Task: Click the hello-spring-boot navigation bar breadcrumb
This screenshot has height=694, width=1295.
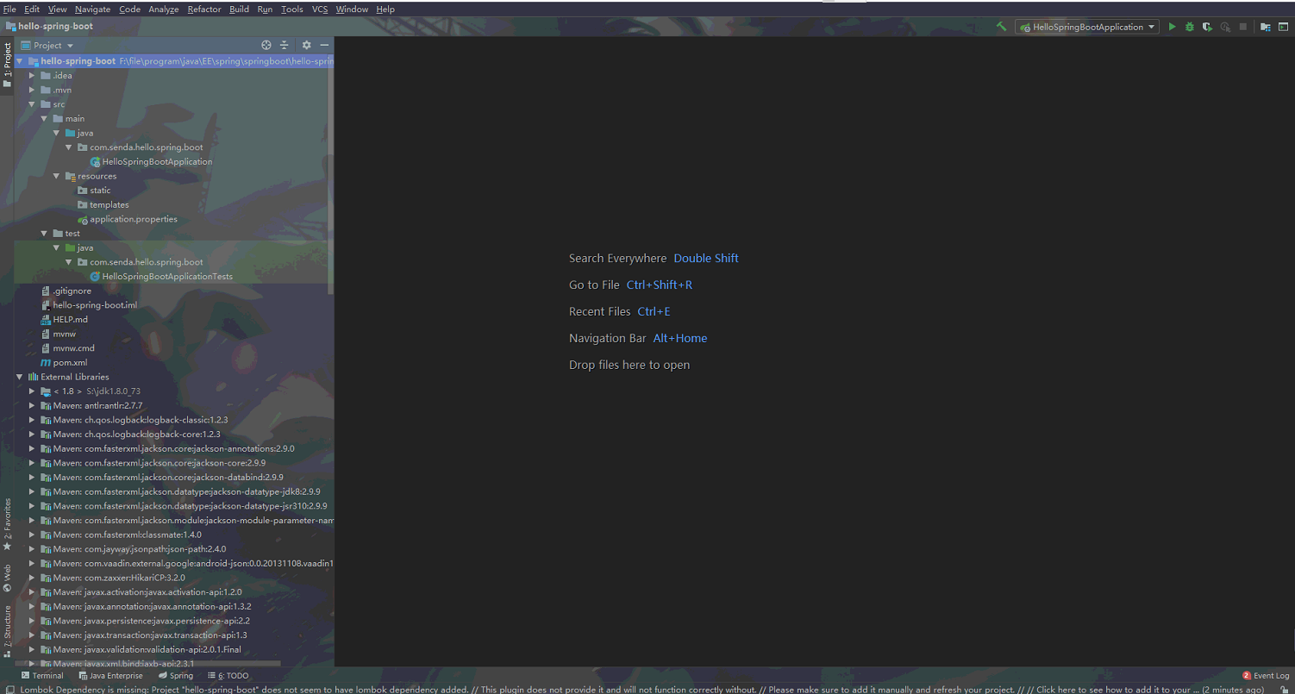Action: 48,26
